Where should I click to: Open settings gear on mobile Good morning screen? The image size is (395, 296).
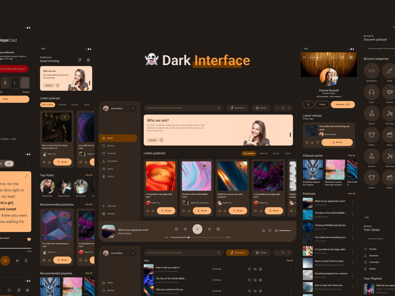pos(88,60)
